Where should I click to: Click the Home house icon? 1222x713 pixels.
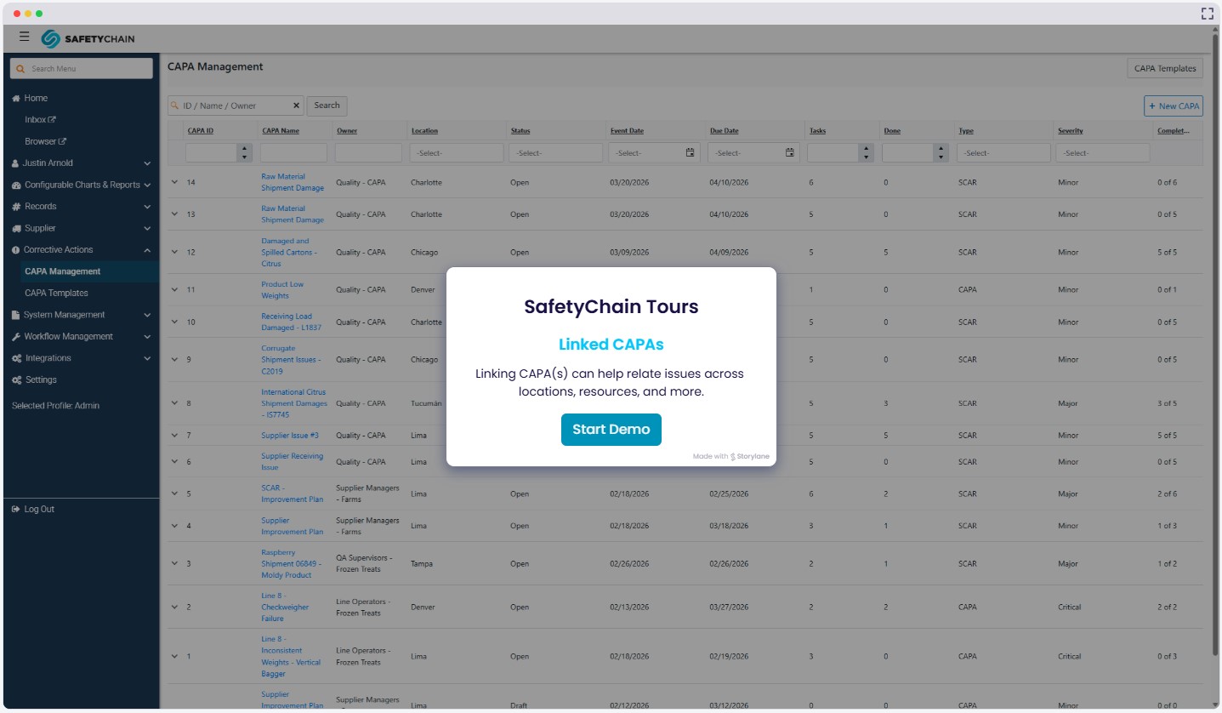[16, 99]
